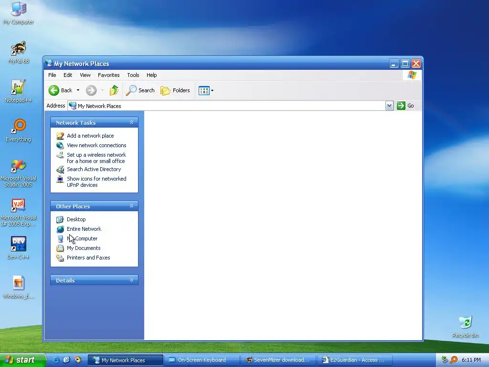Click the grayed-out Forward arrow button
Viewport: 489px width, 367px height.
tap(91, 90)
